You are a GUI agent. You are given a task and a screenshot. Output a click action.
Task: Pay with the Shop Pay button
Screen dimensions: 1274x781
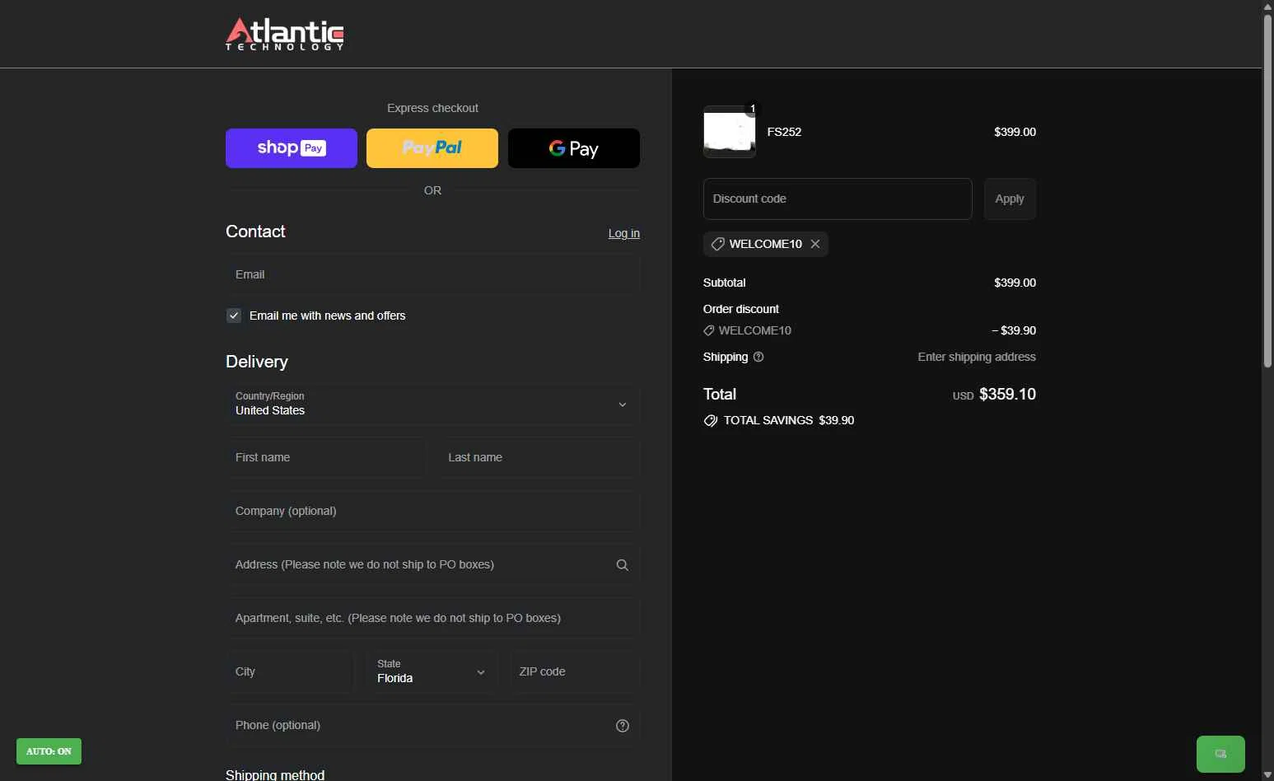[x=292, y=148]
